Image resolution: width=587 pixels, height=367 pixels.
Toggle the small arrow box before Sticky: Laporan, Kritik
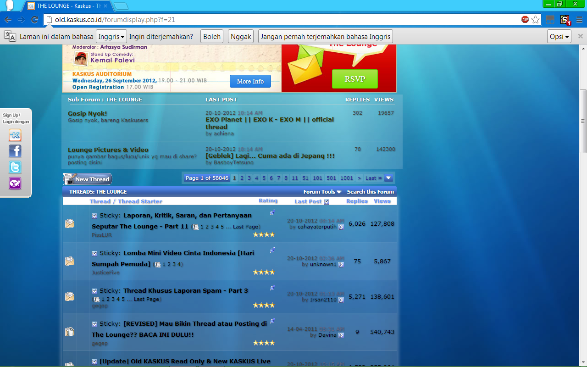click(94, 216)
